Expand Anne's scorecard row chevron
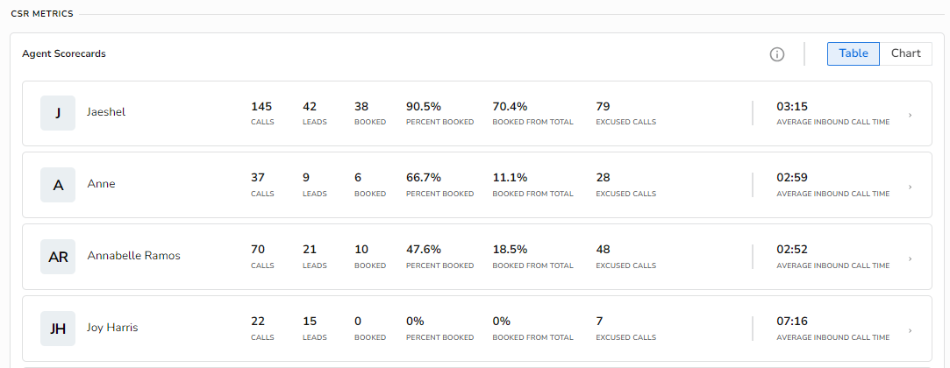 [910, 187]
